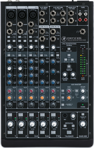Click the channel 1 XLR mic input
The height and width of the screenshot is (148, 94).
click(11, 15)
